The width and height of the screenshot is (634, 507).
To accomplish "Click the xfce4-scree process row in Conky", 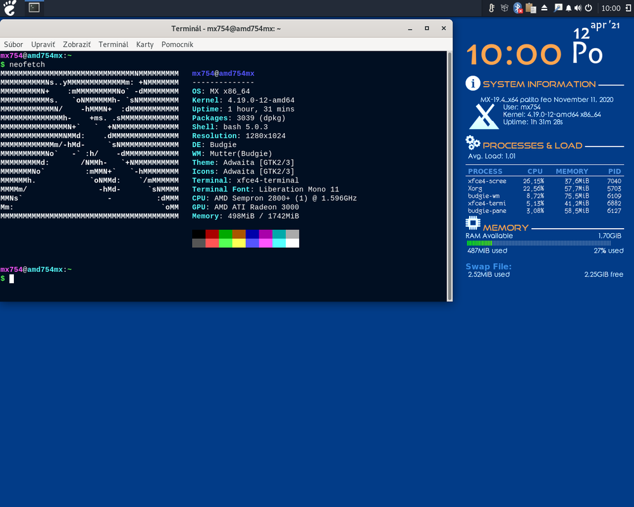I will (x=544, y=181).
